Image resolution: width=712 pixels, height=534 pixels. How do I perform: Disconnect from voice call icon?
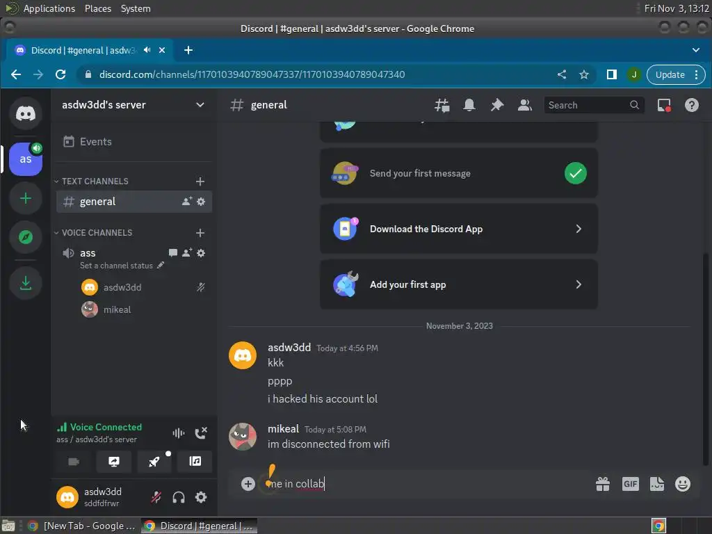tap(201, 432)
